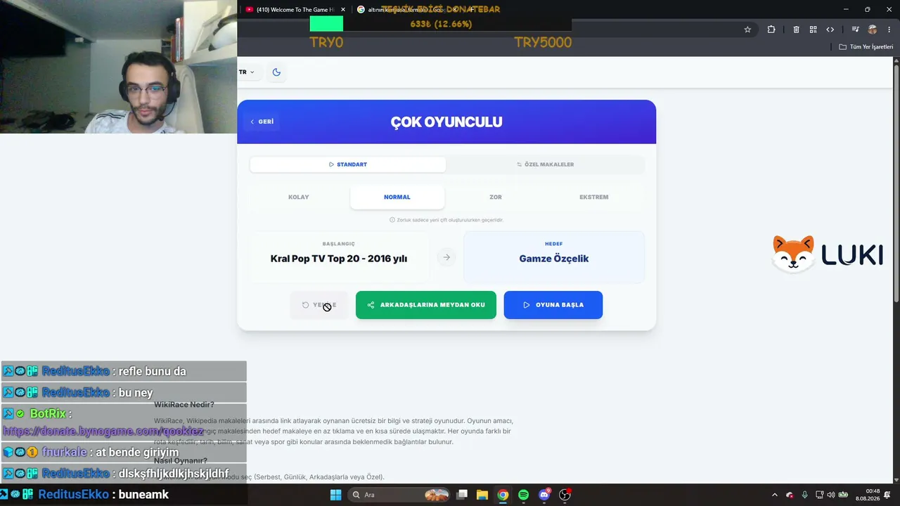This screenshot has width=900, height=506.
Task: Open Spotify from the taskbar
Action: (523, 495)
